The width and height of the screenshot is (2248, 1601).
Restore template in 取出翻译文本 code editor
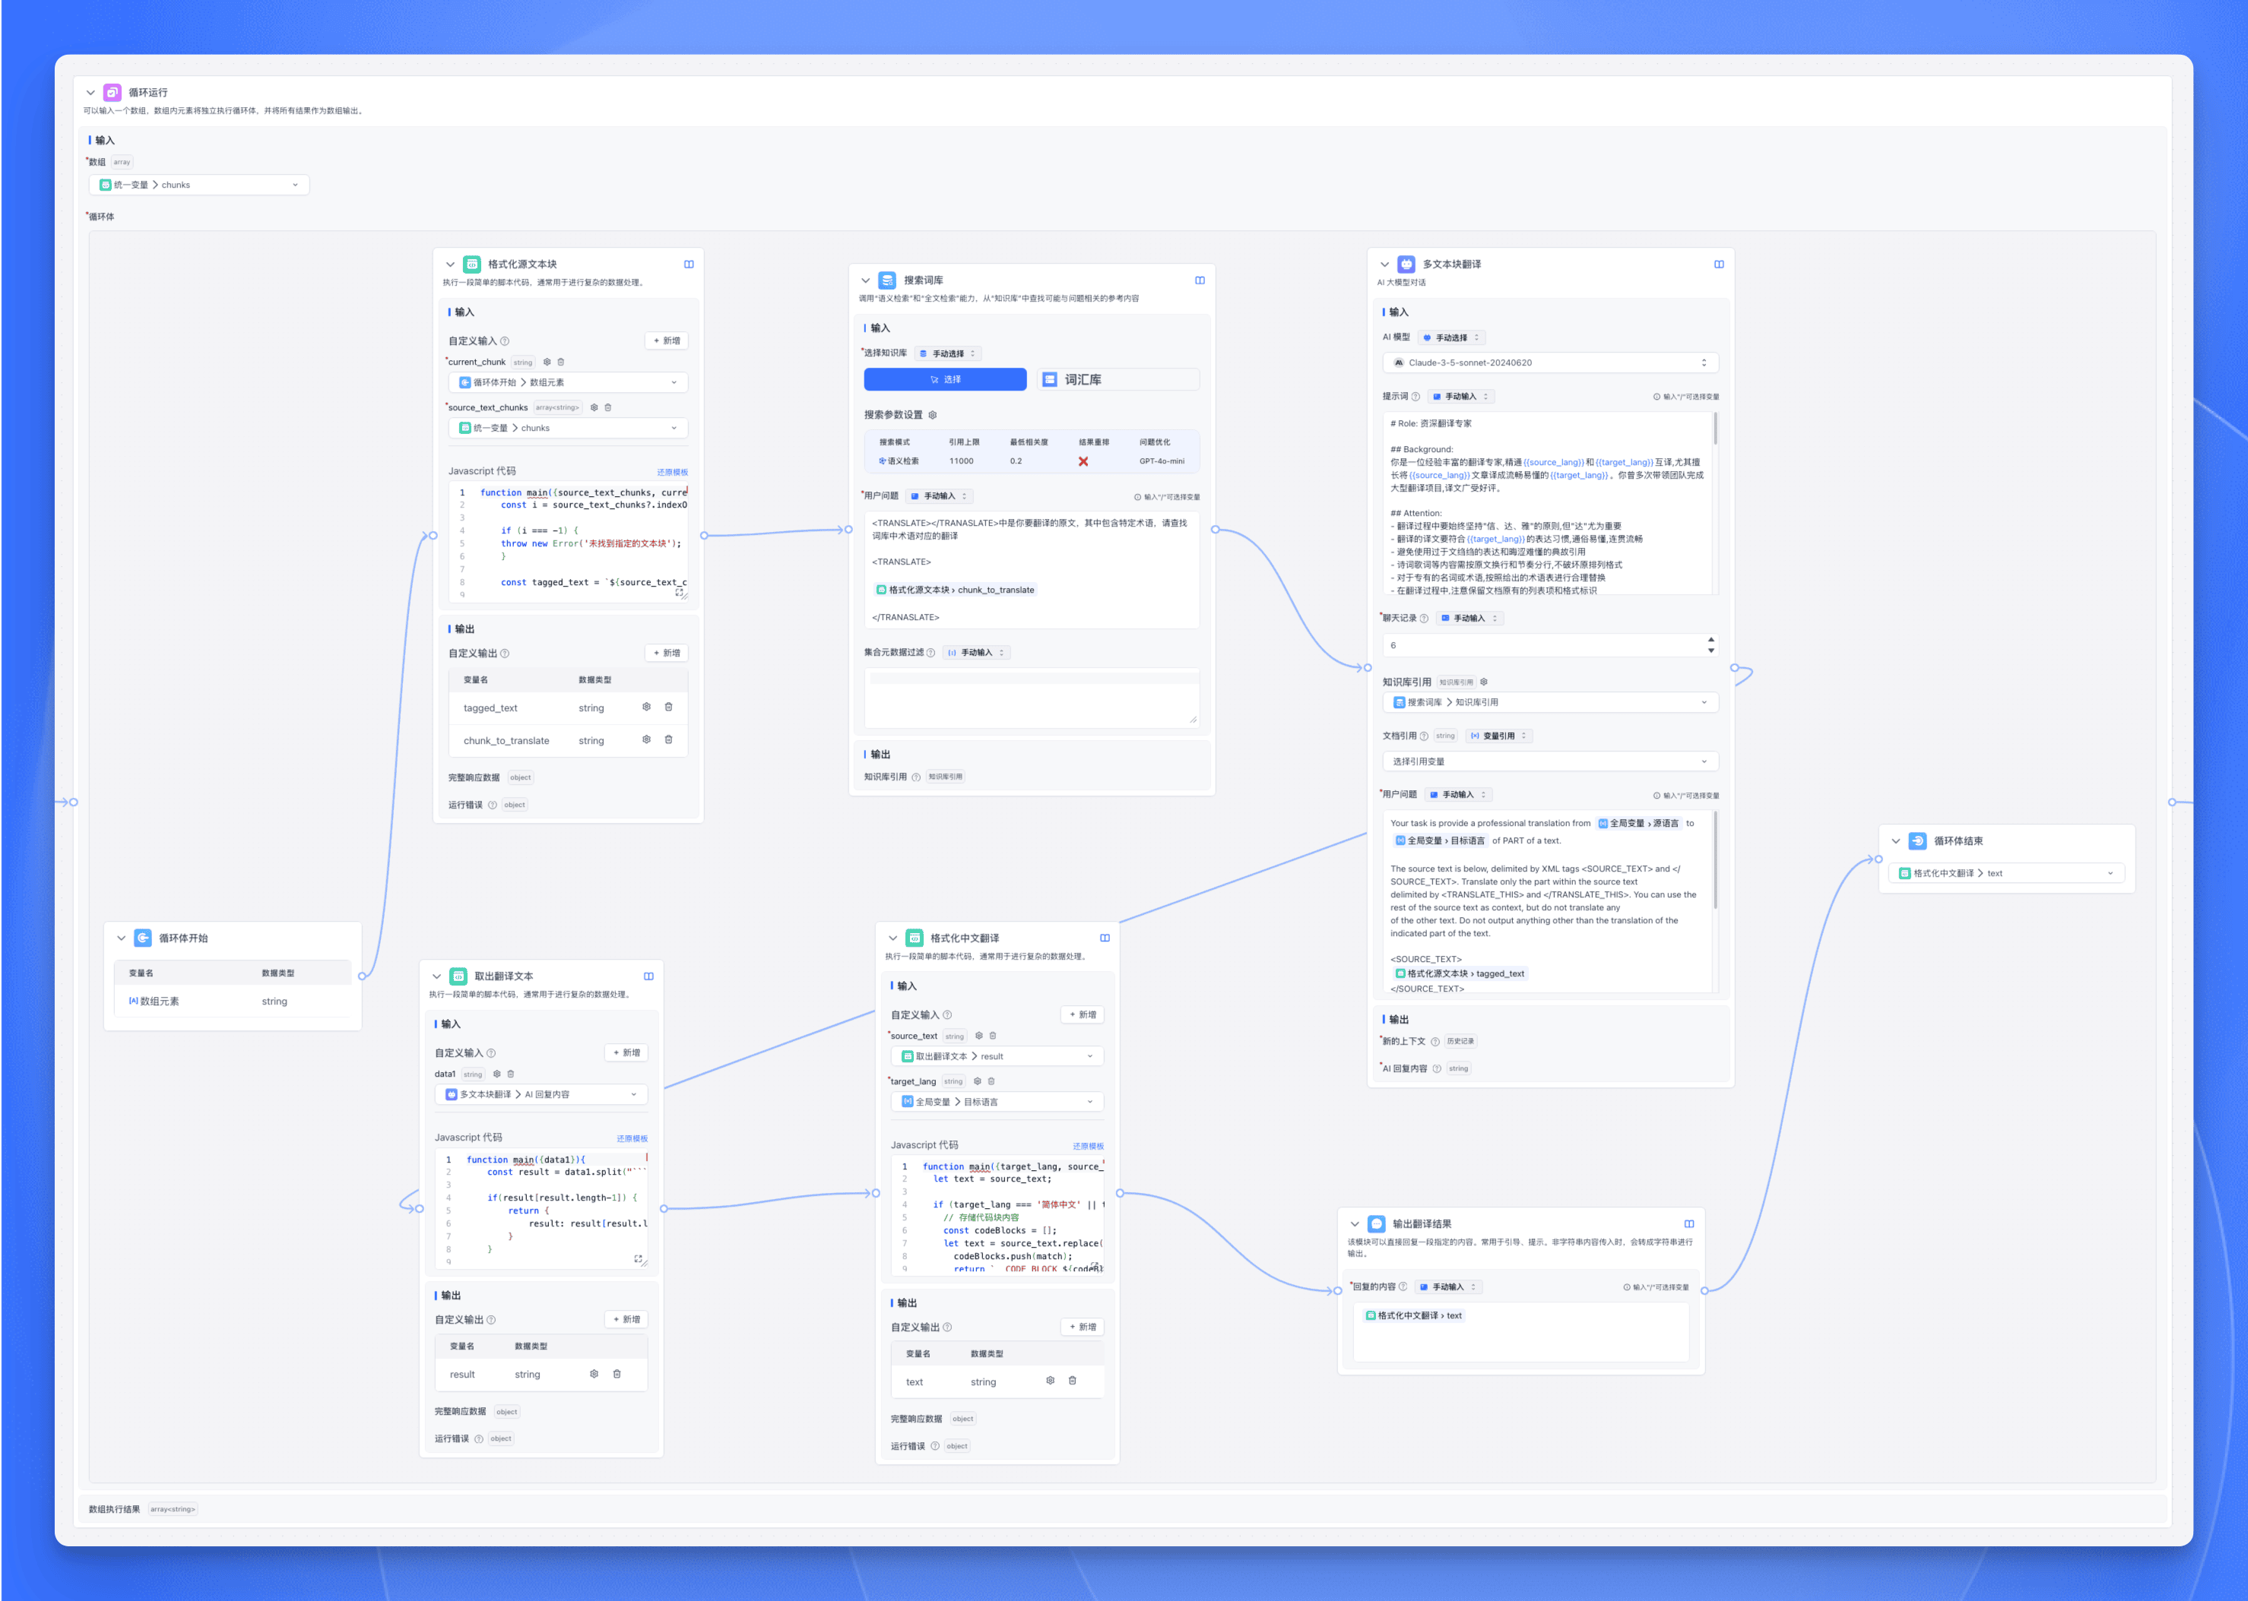(633, 1139)
